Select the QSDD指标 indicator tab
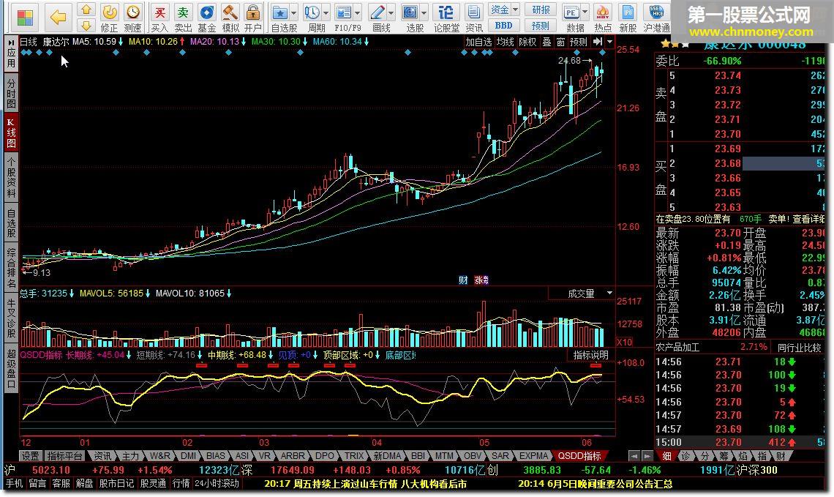 (x=579, y=456)
